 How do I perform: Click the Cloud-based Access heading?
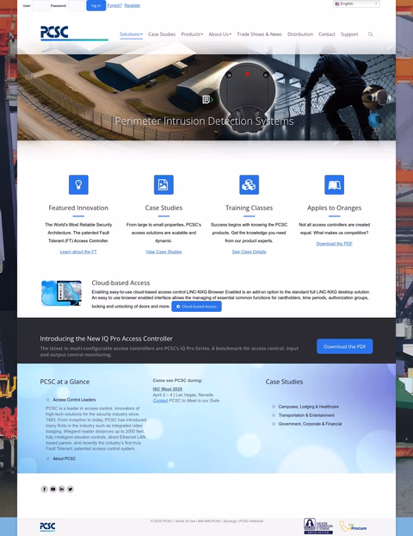click(120, 283)
